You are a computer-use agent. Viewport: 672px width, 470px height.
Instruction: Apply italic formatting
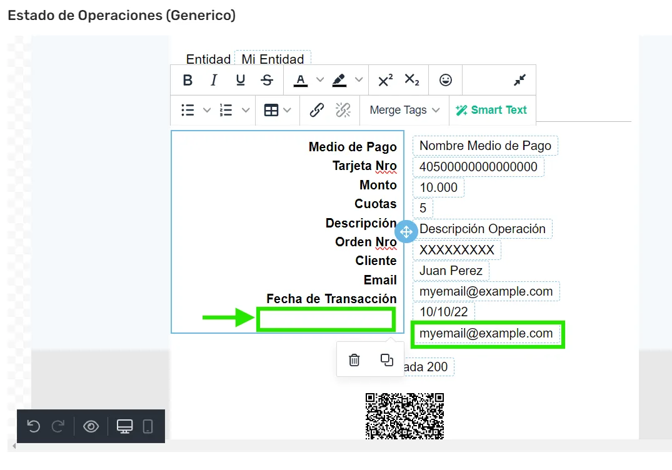tap(214, 80)
